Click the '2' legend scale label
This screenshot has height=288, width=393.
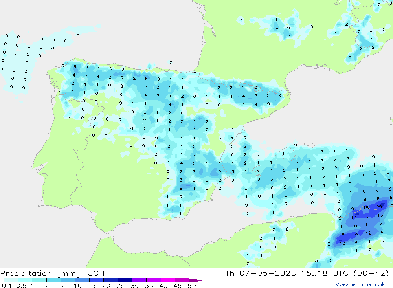47,286
